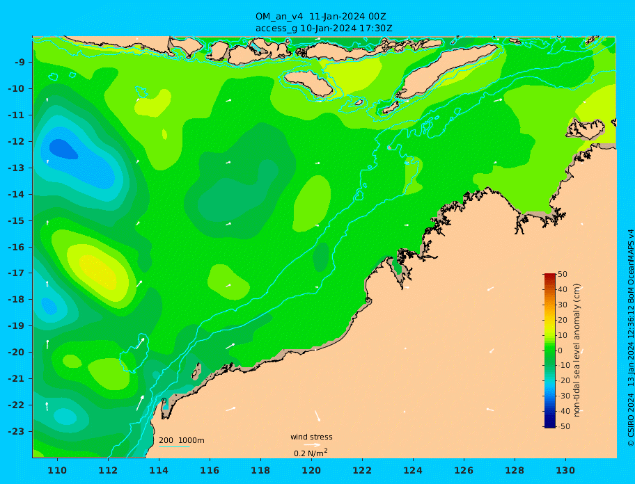Click the subtitle "access_g 10-Jan-2024 17:30Z"

pos(324,29)
